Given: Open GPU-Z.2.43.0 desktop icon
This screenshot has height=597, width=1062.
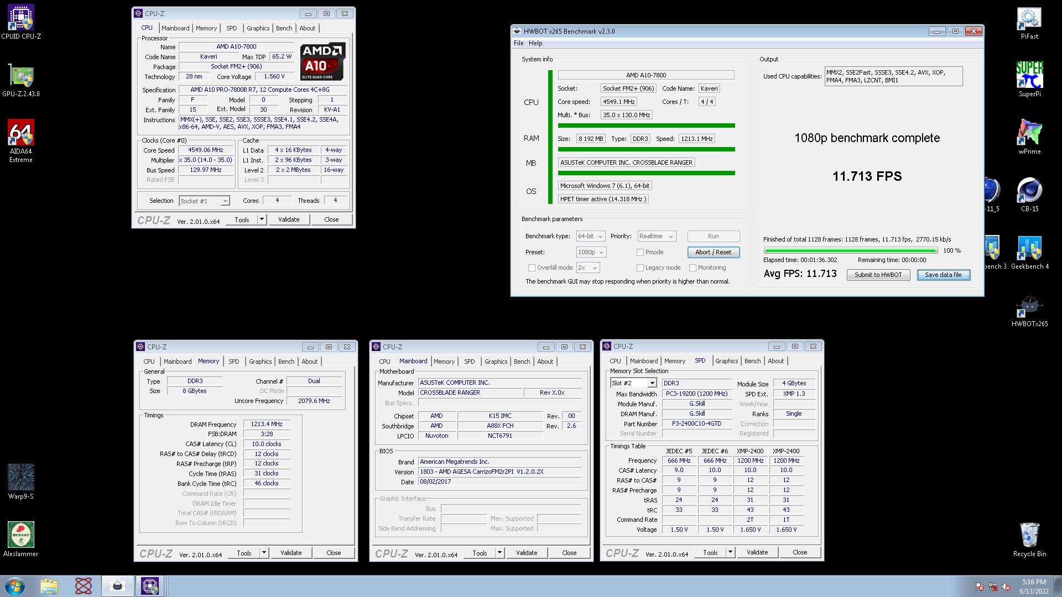Looking at the screenshot, I should tap(20, 80).
